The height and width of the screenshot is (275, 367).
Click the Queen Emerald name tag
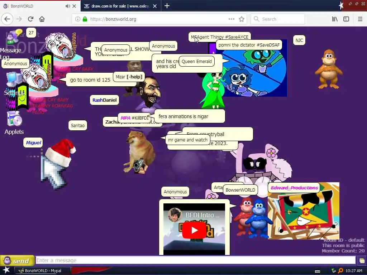pos(197,61)
